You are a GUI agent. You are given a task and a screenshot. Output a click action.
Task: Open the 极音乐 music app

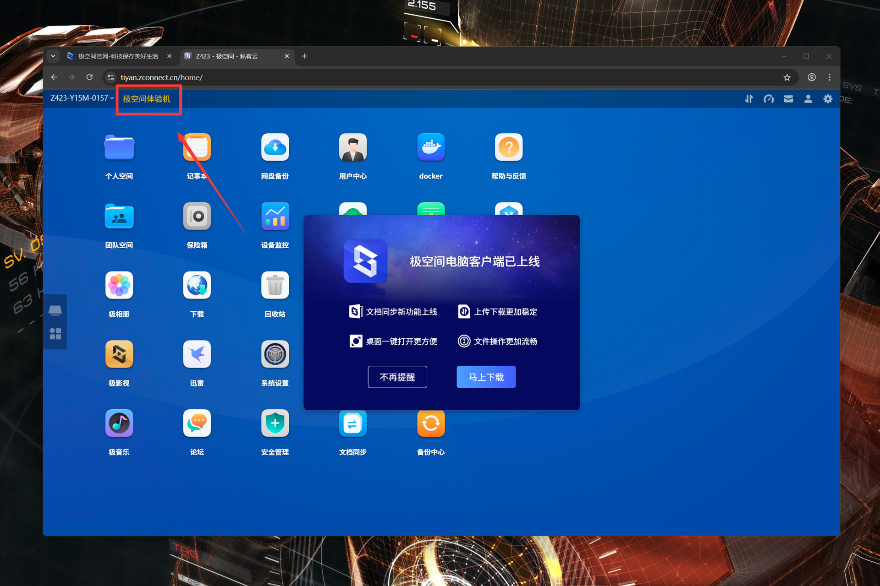click(x=119, y=423)
